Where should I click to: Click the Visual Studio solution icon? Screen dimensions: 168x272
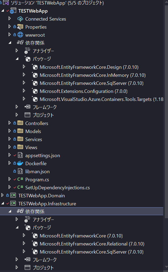pyautogui.click(x=6, y=3)
